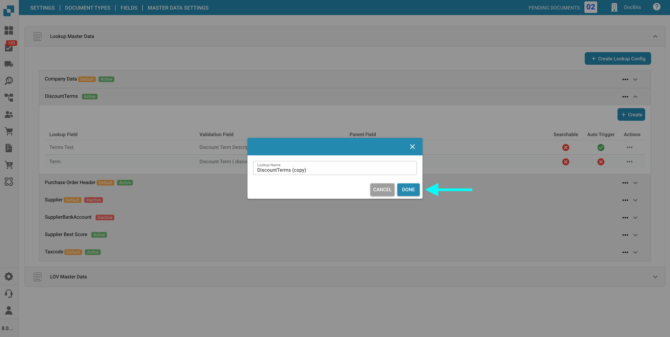The height and width of the screenshot is (337, 670).
Task: Expand the Taxcode lookup config
Action: point(635,252)
